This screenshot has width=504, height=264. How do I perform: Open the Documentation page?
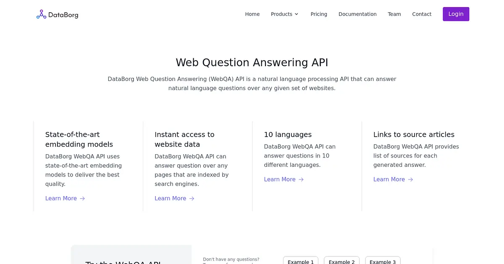[357, 14]
